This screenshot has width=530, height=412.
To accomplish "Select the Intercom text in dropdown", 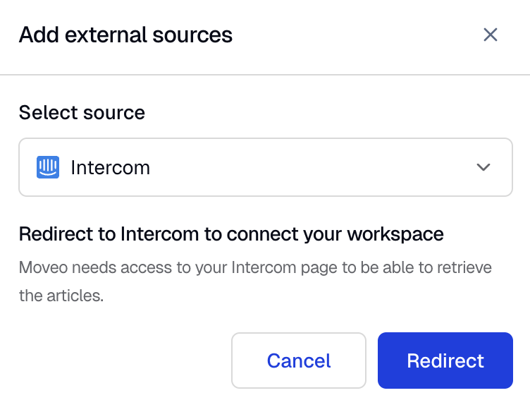I will pos(110,167).
